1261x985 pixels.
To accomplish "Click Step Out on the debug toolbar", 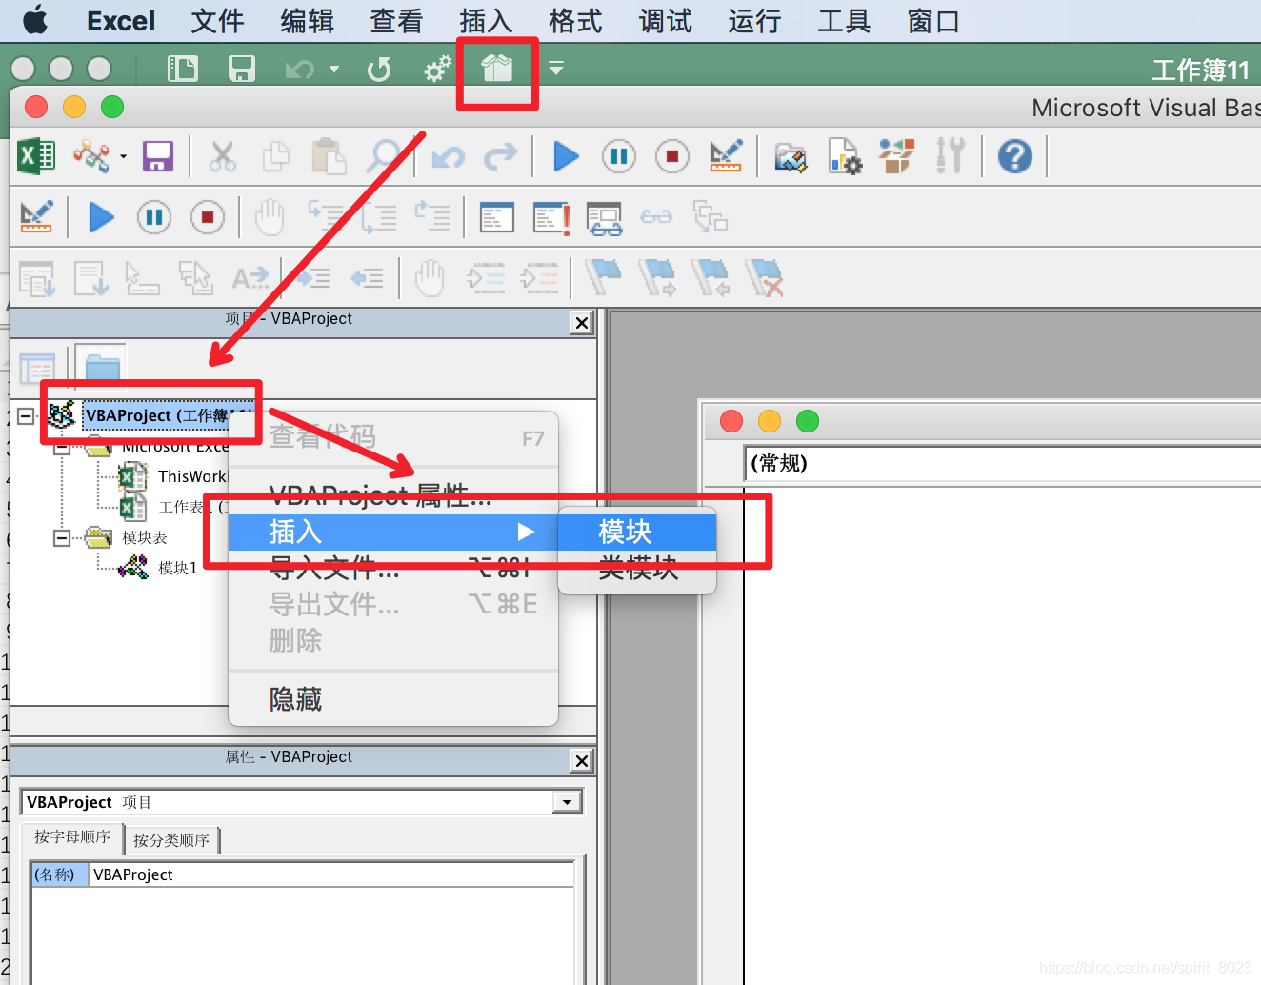I will [x=432, y=217].
